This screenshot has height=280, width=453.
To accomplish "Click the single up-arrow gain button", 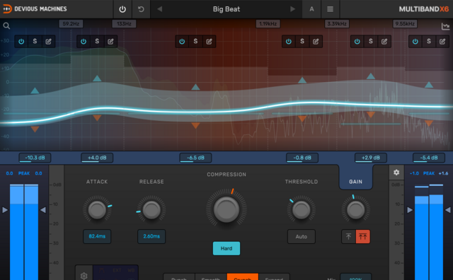I will [349, 237].
